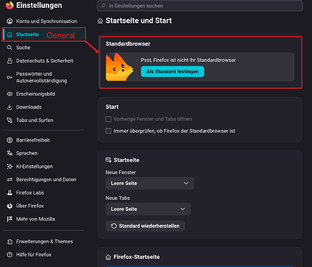Open the Über Firefox category

click(x=44, y=206)
